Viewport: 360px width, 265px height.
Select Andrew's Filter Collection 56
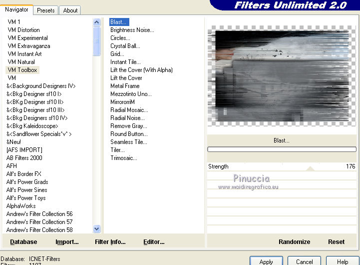(x=39, y=213)
